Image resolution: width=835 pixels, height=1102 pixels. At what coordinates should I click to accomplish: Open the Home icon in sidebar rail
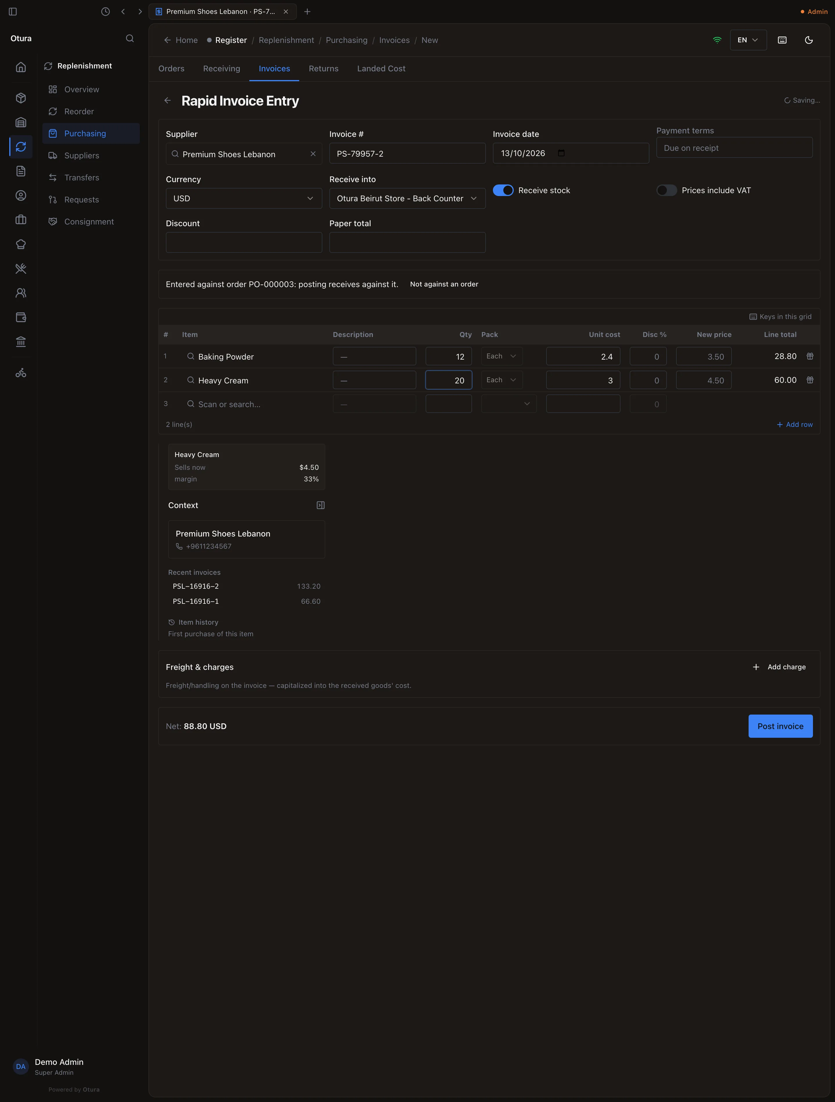pyautogui.click(x=21, y=67)
